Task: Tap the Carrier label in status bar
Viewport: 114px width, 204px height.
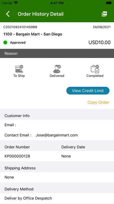Action: pyautogui.click(x=7, y=3)
